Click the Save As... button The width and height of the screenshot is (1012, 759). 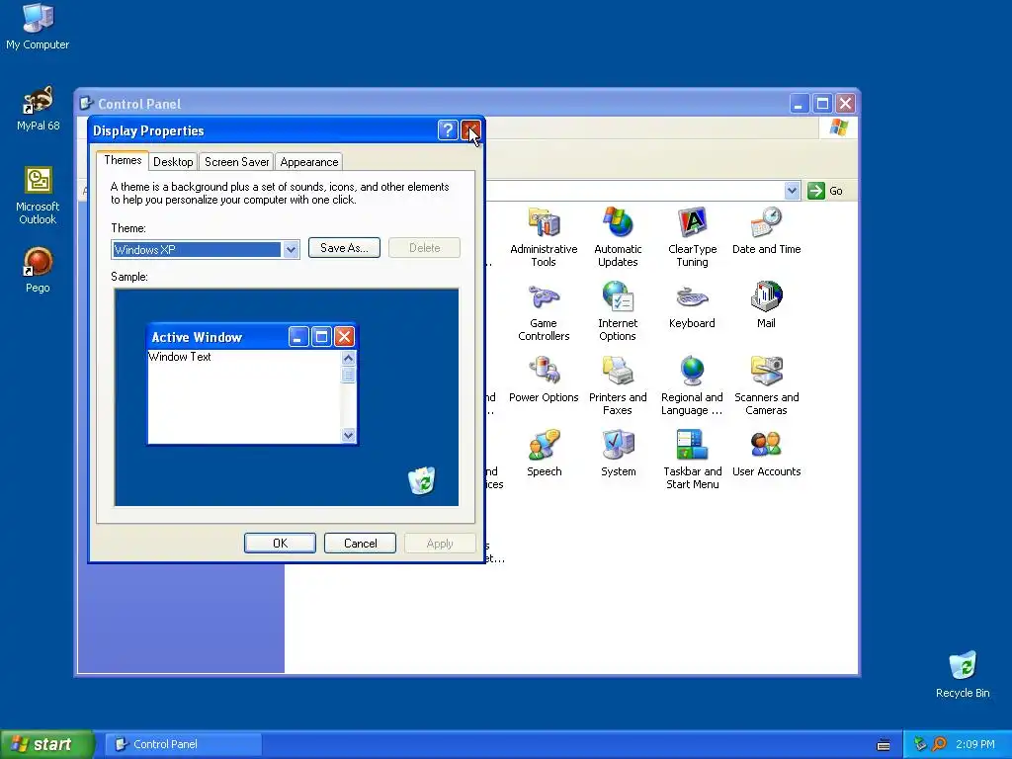click(344, 248)
